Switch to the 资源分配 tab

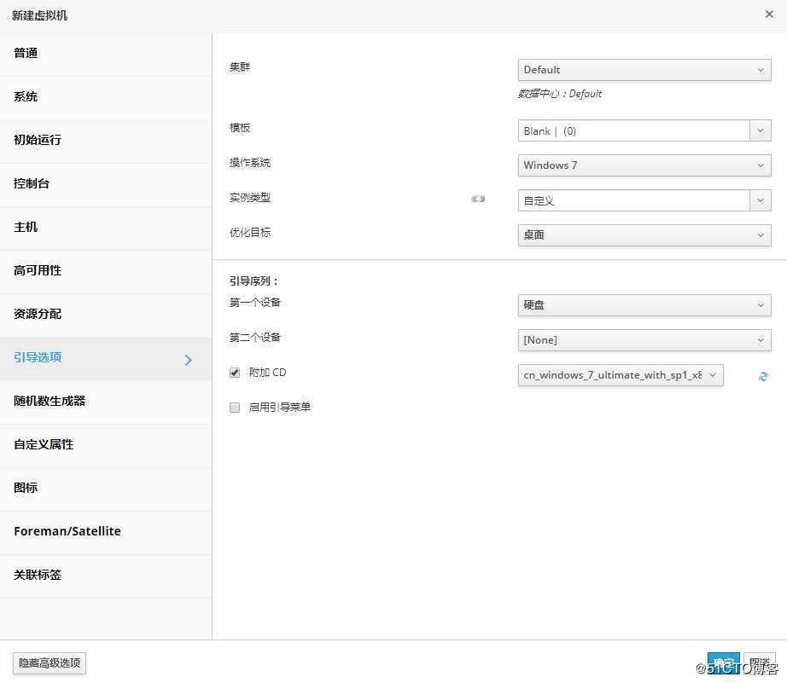pos(106,315)
